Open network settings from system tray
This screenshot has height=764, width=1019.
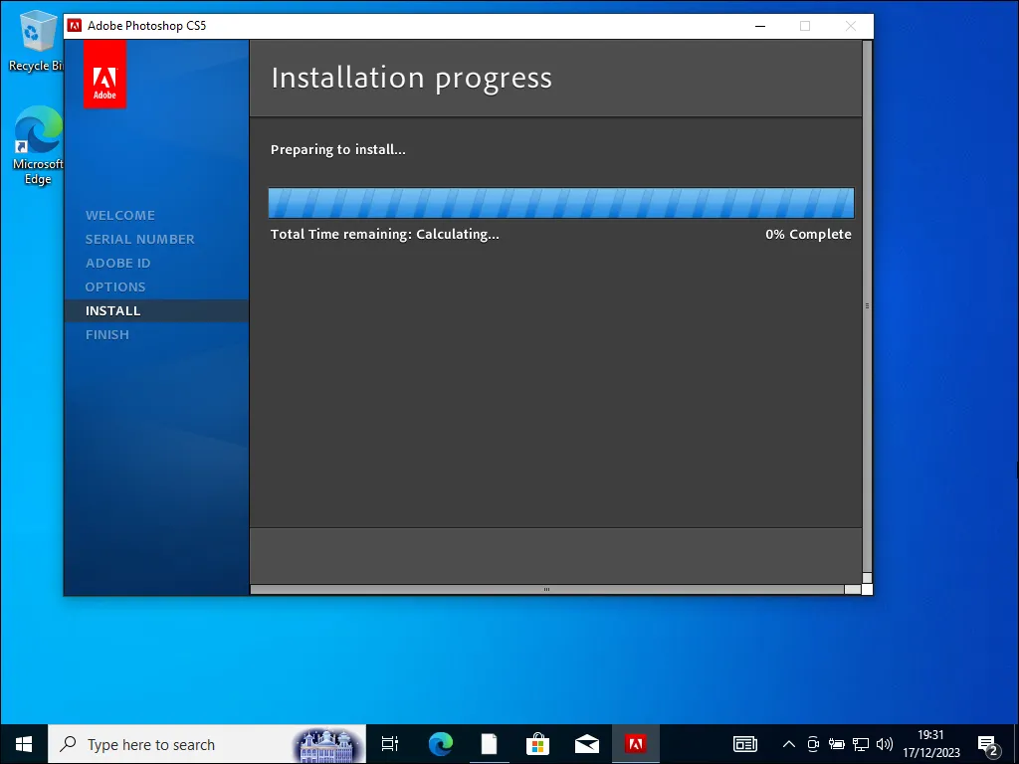click(861, 744)
